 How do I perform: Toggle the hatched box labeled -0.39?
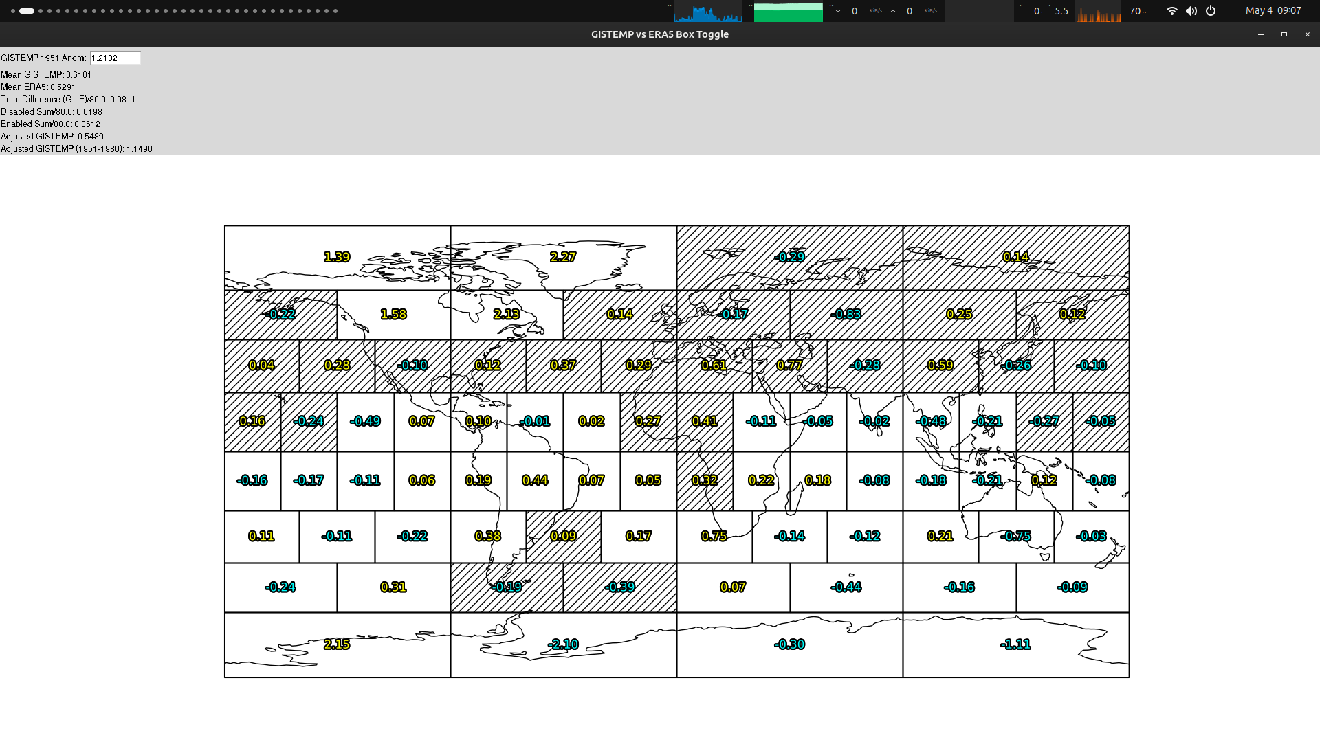(620, 587)
